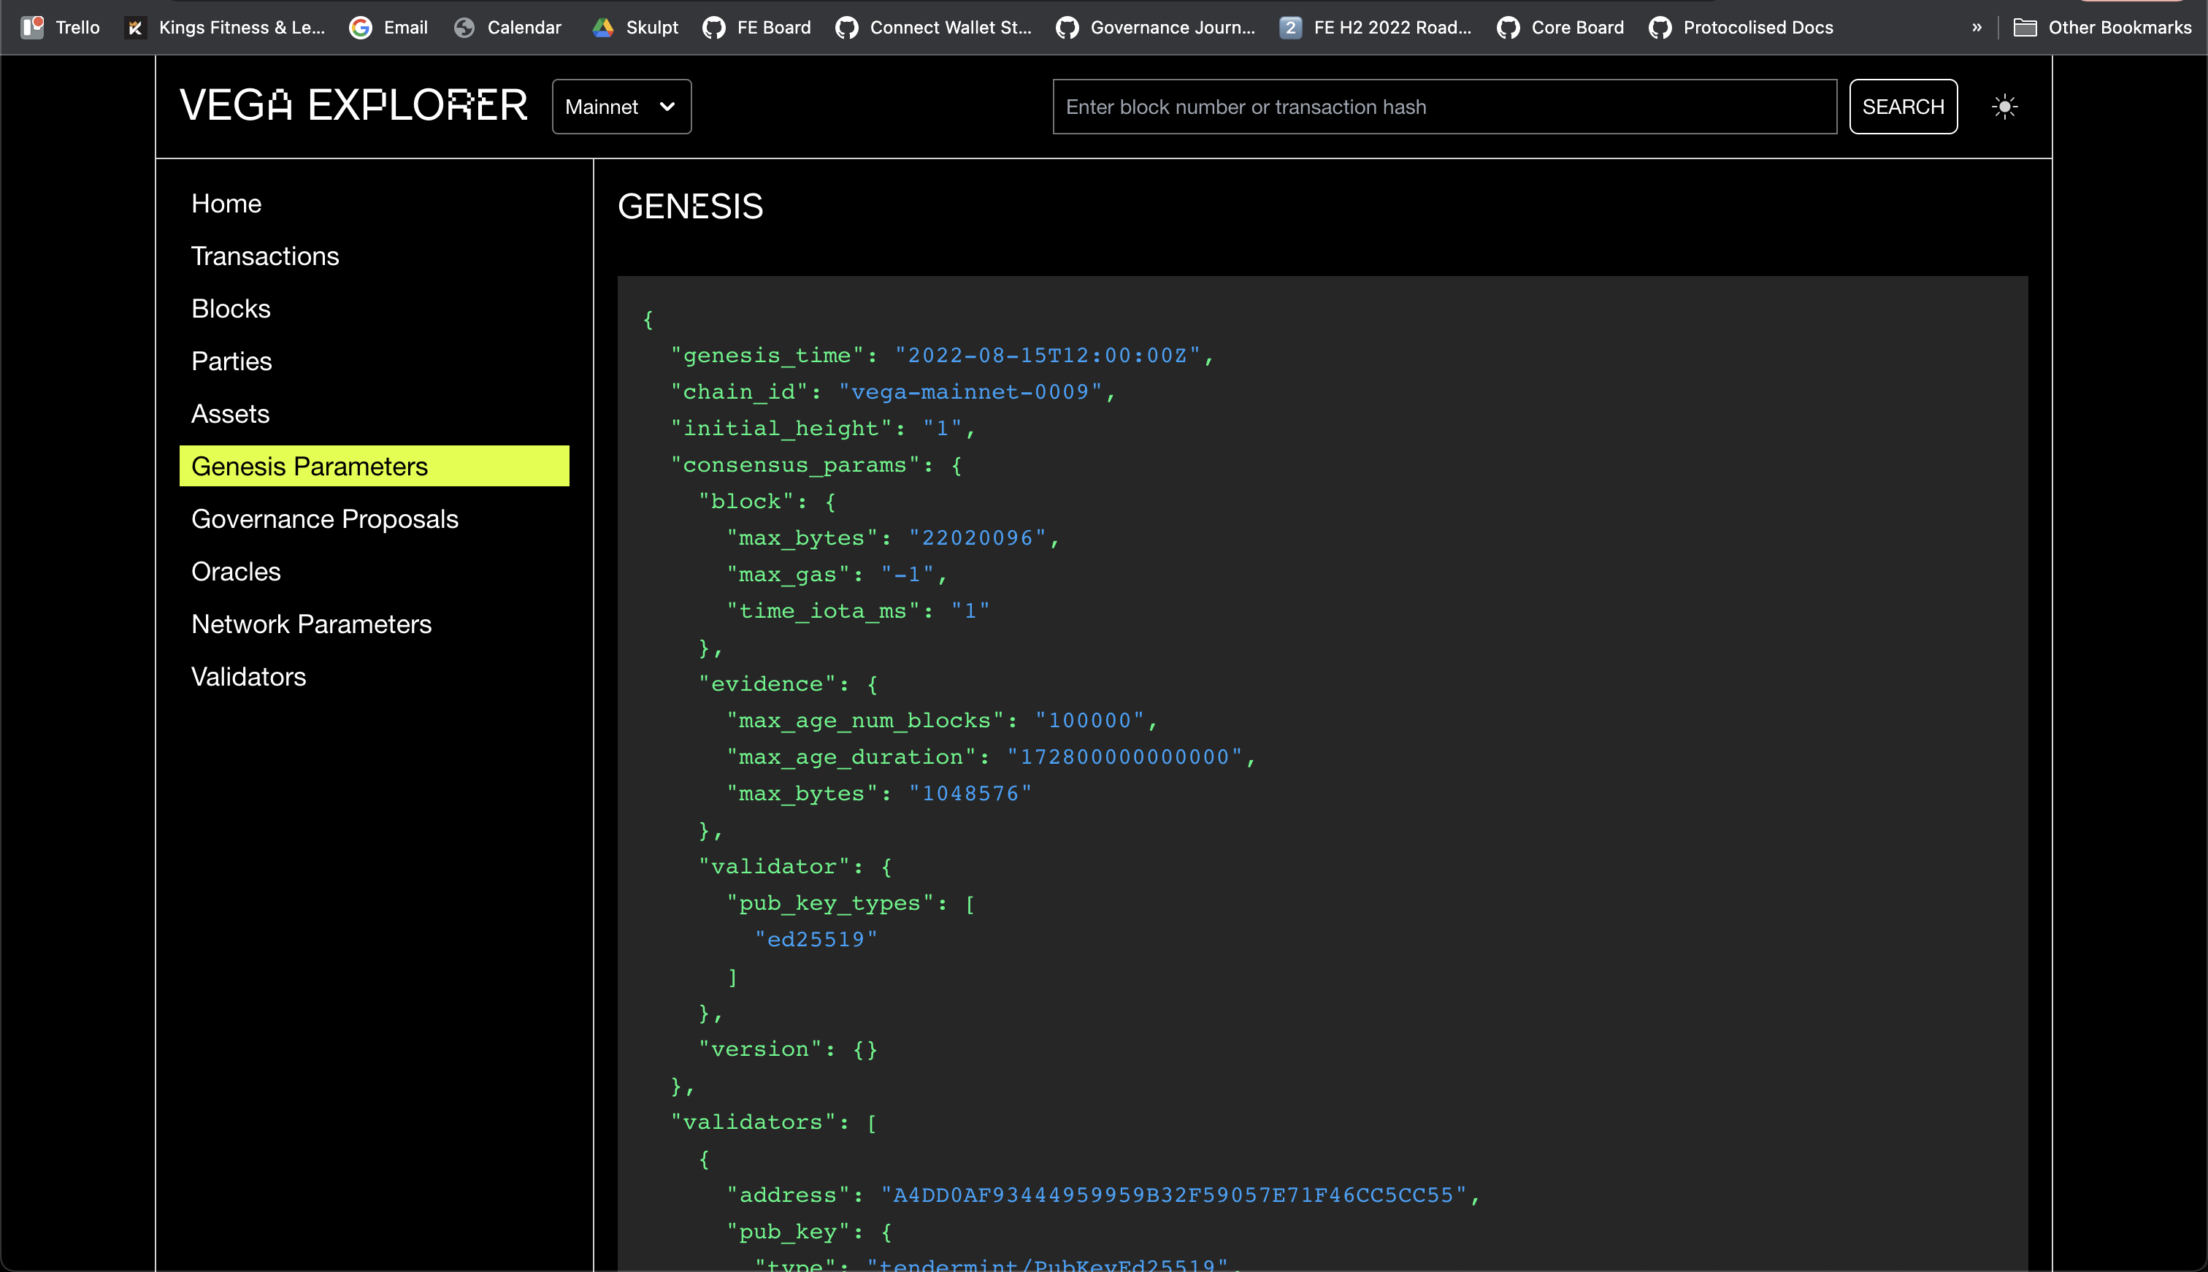
Task: Go to the Network Parameters page
Action: [311, 623]
